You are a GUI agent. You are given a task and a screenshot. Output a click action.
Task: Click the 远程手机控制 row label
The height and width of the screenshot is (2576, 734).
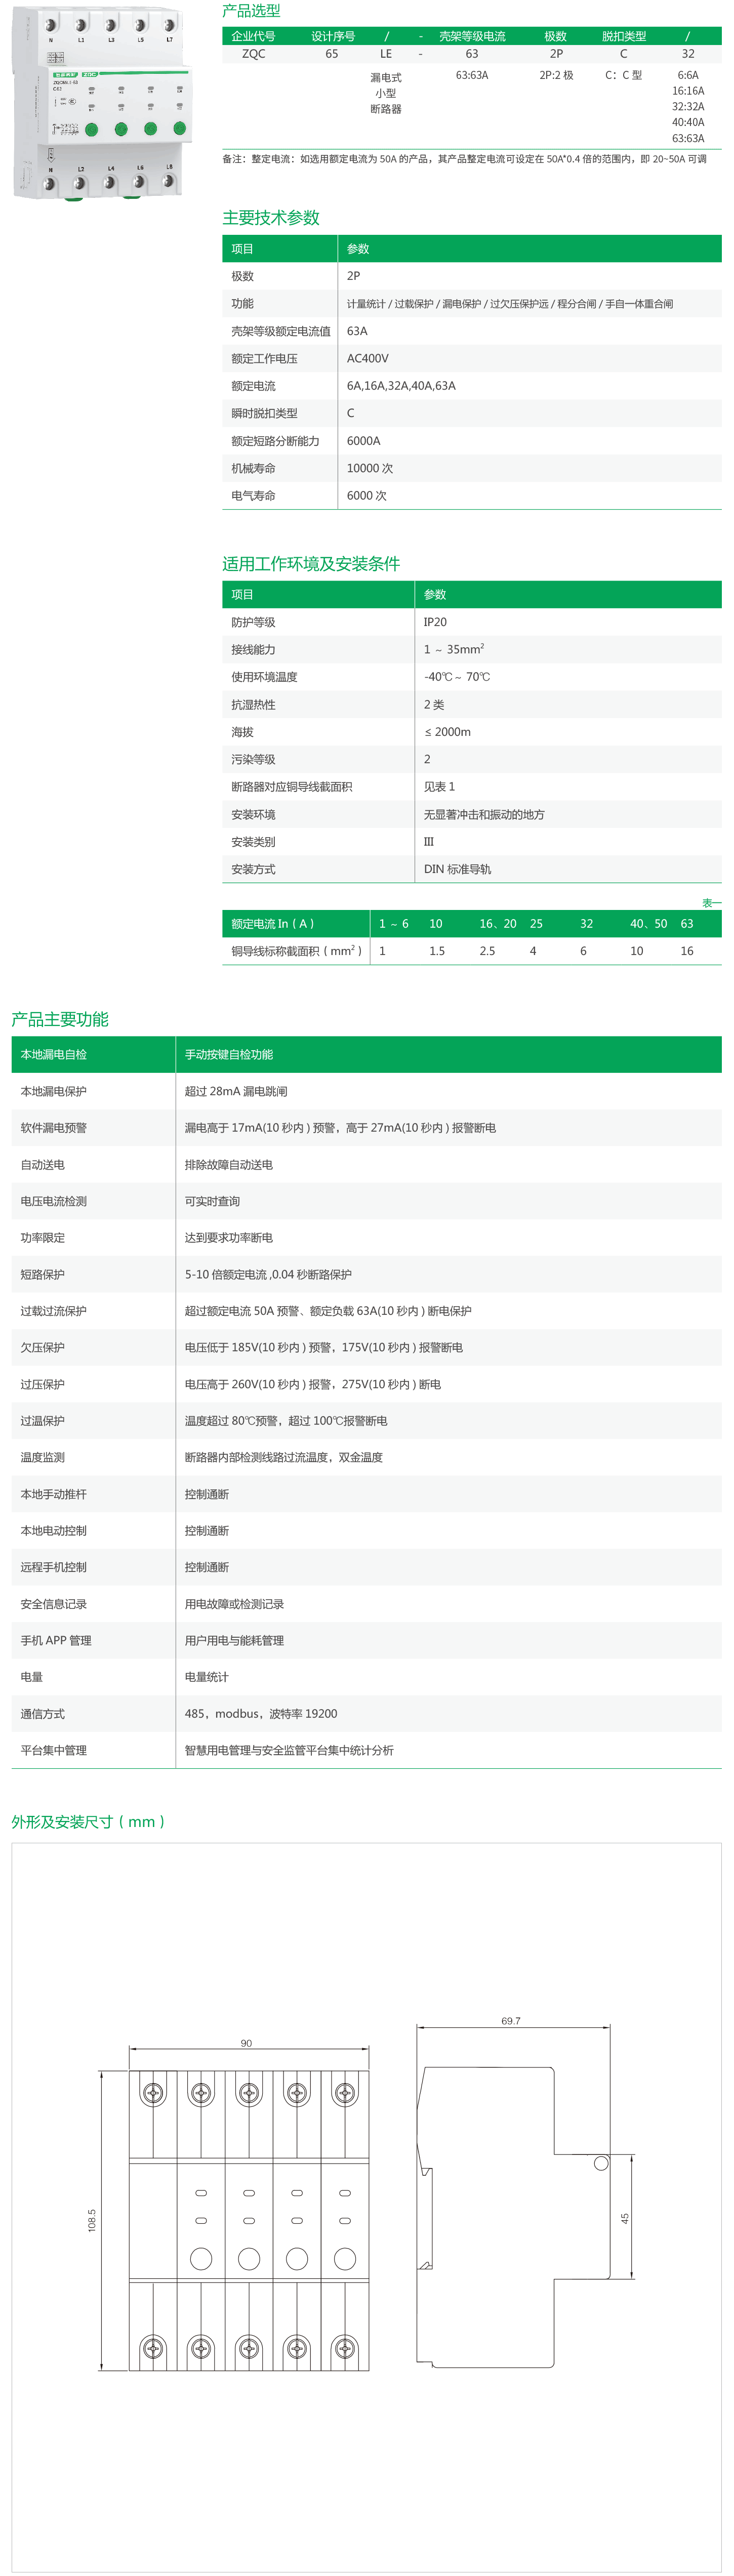[53, 1567]
